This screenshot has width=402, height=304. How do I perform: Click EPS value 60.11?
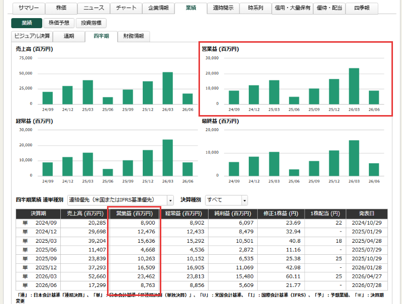[x=293, y=276]
